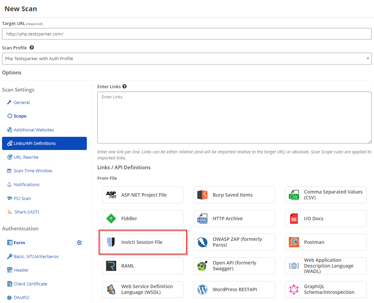The height and width of the screenshot is (303, 374).
Task: Click the OAuth2 icon
Action: [x=9, y=298]
